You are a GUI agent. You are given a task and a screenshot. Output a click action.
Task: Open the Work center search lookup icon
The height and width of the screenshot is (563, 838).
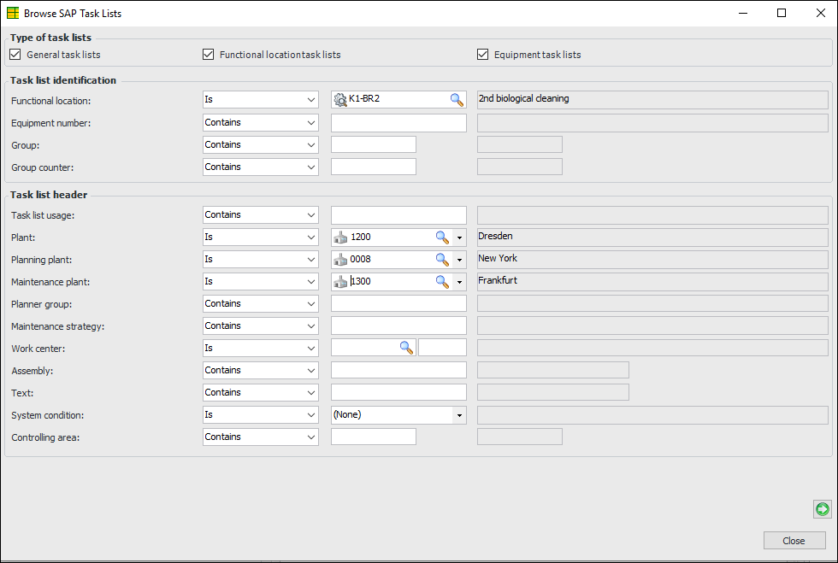pyautogui.click(x=406, y=348)
